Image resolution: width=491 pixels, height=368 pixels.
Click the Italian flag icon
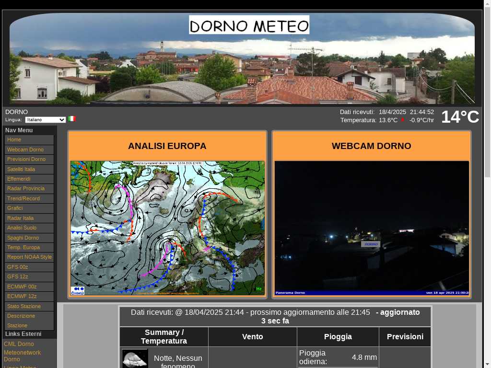tap(72, 119)
